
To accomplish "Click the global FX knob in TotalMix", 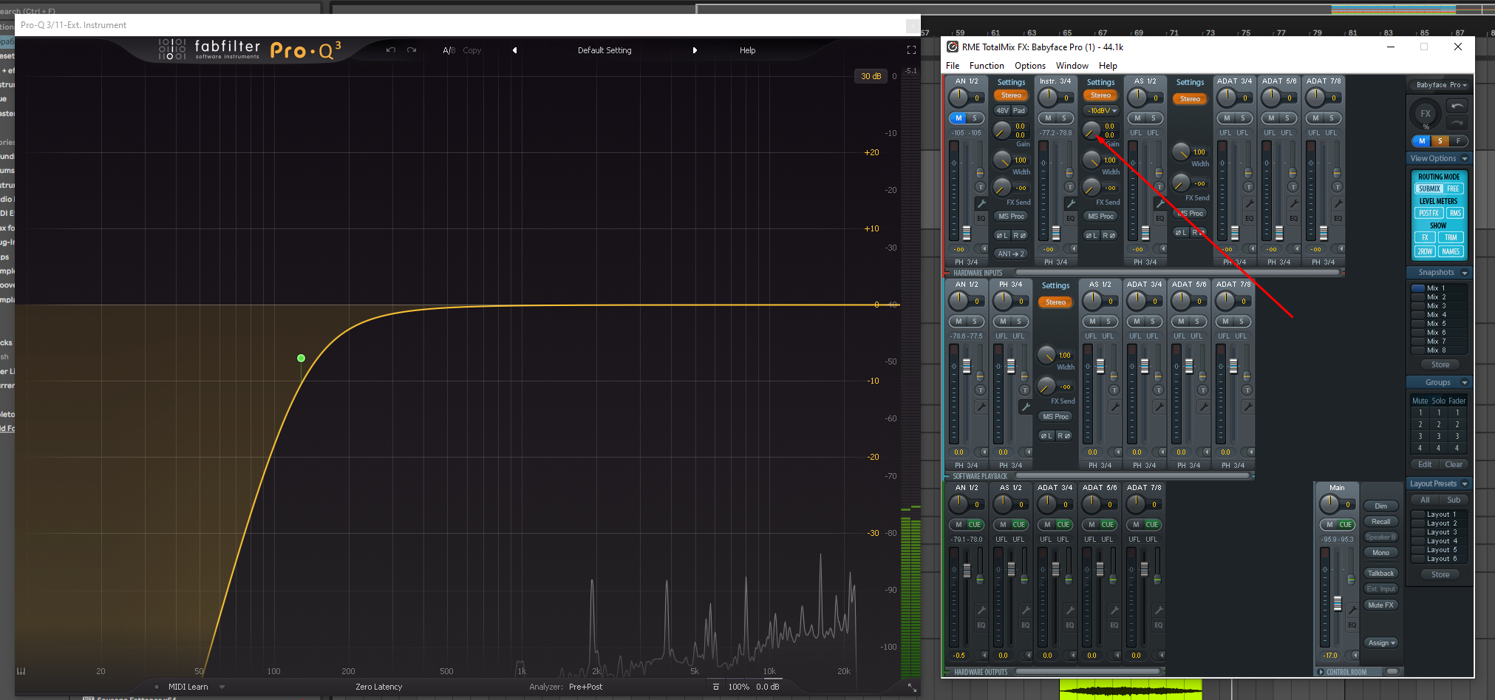I will (1426, 114).
